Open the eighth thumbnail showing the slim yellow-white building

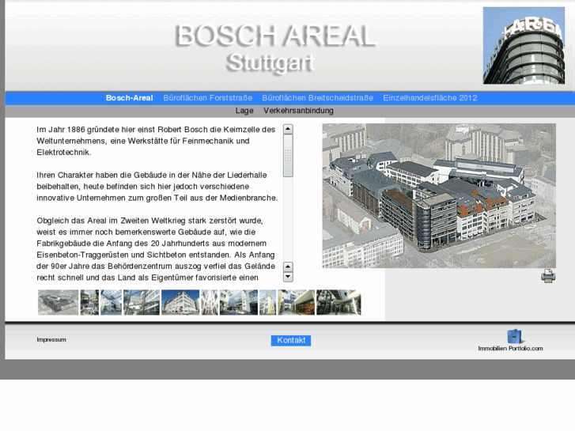coord(267,302)
